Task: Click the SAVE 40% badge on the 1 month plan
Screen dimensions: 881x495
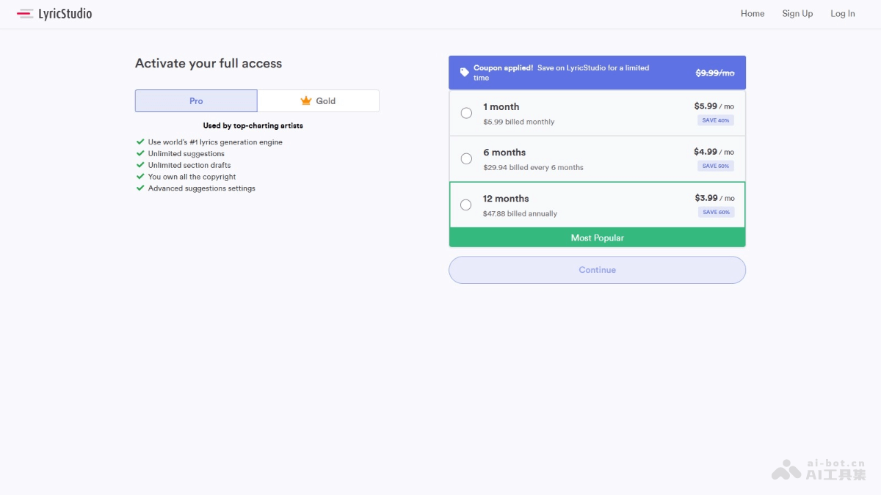Action: pyautogui.click(x=715, y=120)
